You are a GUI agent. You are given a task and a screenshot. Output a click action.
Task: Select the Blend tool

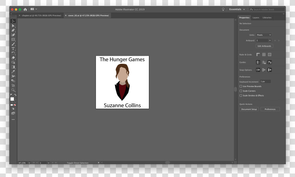tap(13, 81)
